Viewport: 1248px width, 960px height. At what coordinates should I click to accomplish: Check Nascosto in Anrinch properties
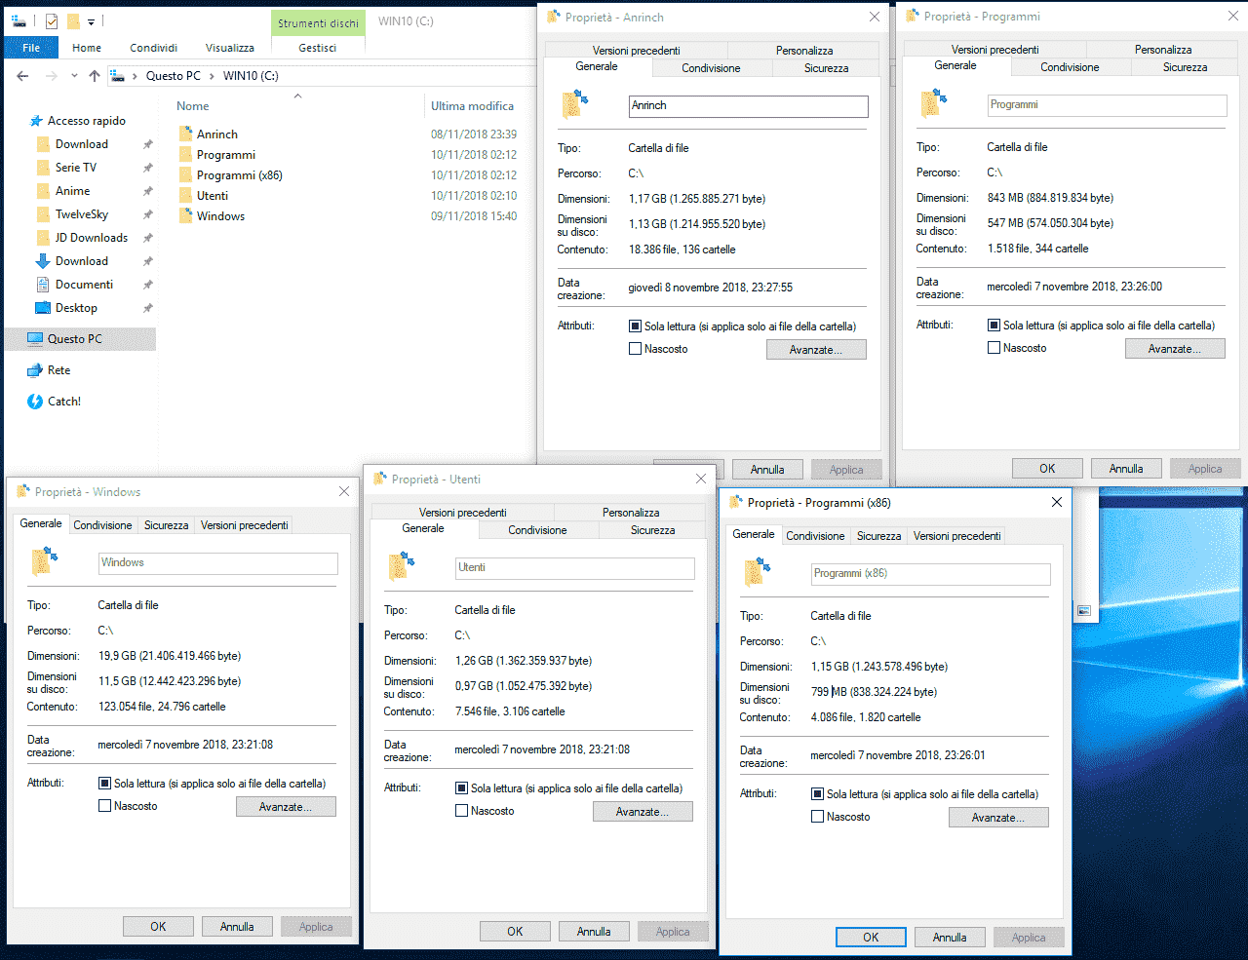pyautogui.click(x=636, y=349)
